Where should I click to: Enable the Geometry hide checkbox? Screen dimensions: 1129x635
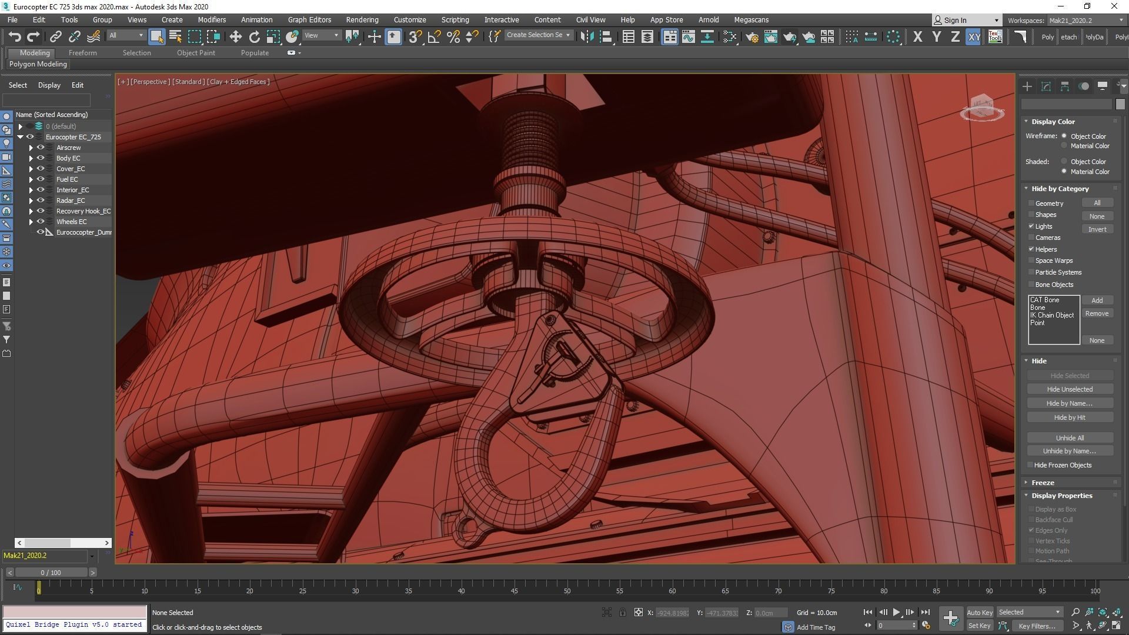(1031, 203)
